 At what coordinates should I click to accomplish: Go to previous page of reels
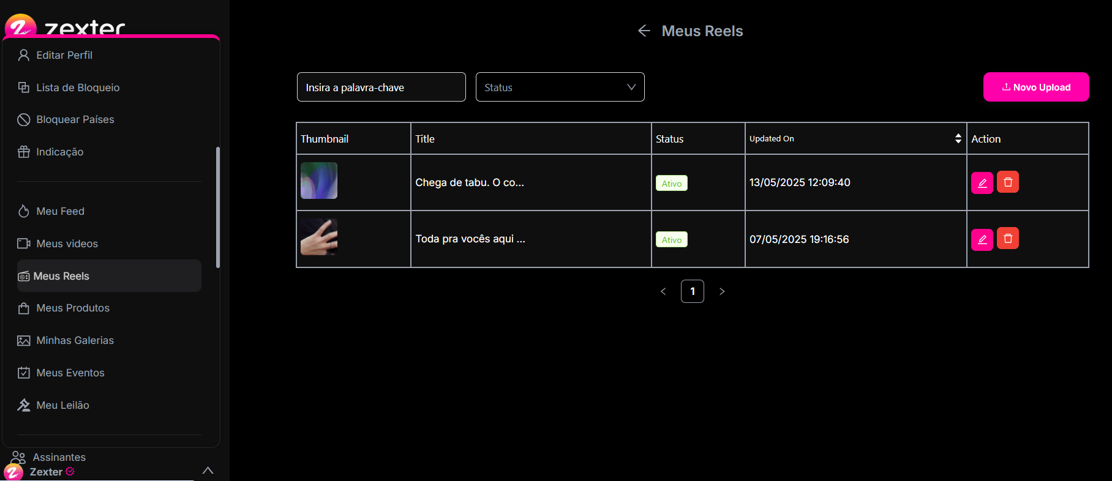(x=663, y=291)
